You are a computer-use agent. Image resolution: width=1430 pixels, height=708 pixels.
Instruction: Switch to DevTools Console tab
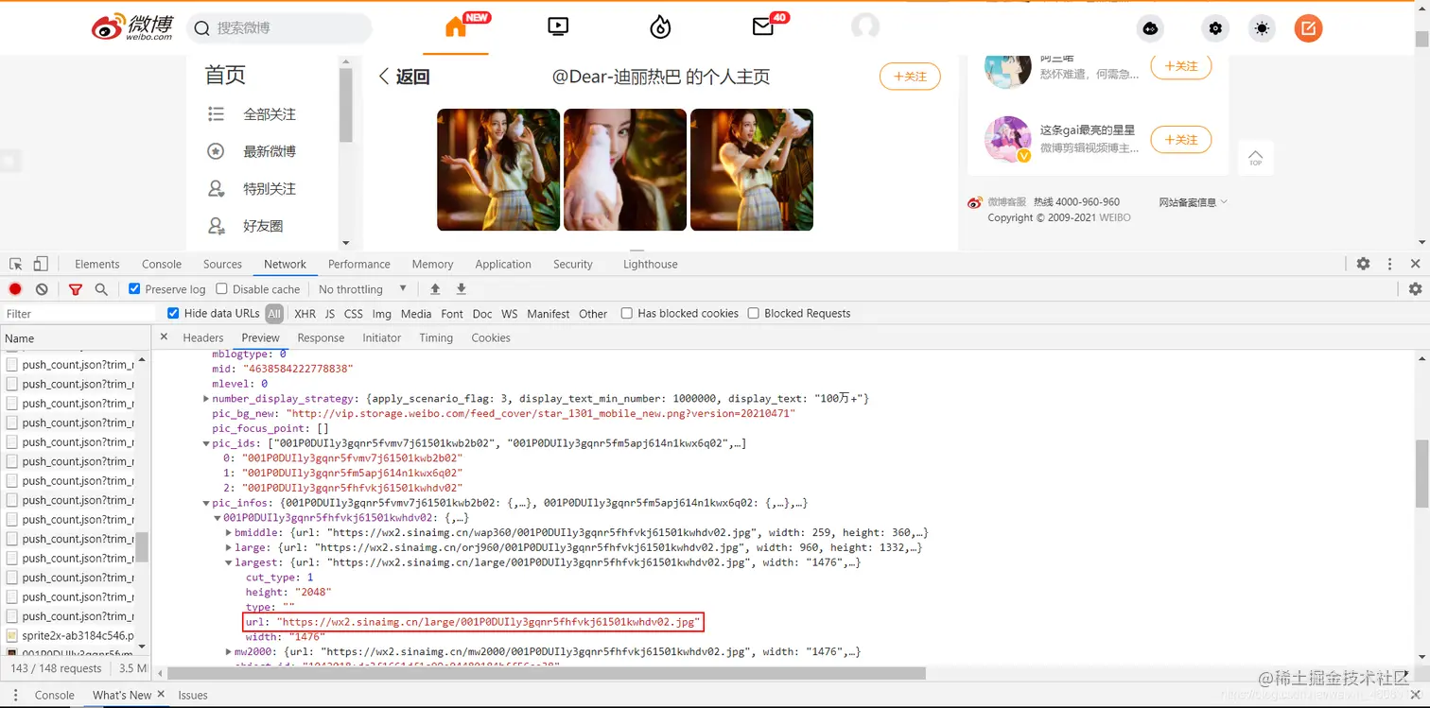pyautogui.click(x=162, y=264)
